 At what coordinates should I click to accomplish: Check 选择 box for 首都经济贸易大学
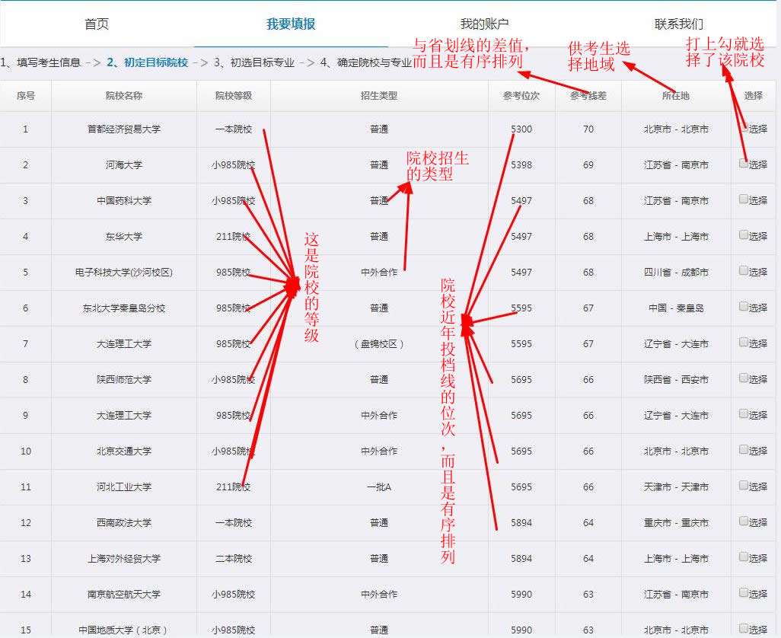[x=744, y=127]
